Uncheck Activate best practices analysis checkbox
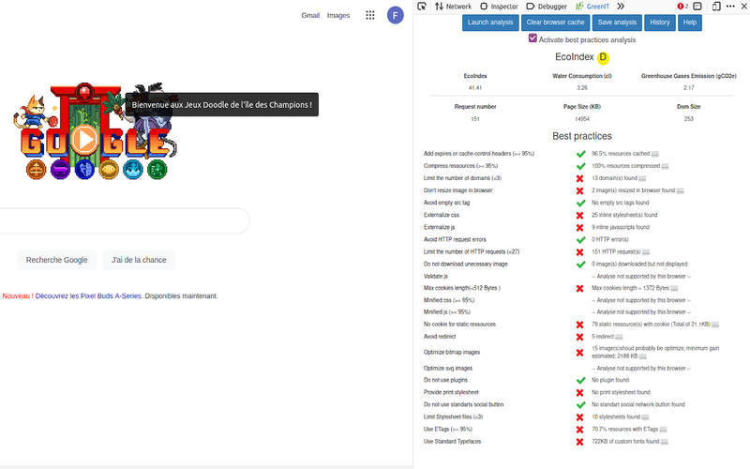The width and height of the screenshot is (750, 469). click(532, 38)
